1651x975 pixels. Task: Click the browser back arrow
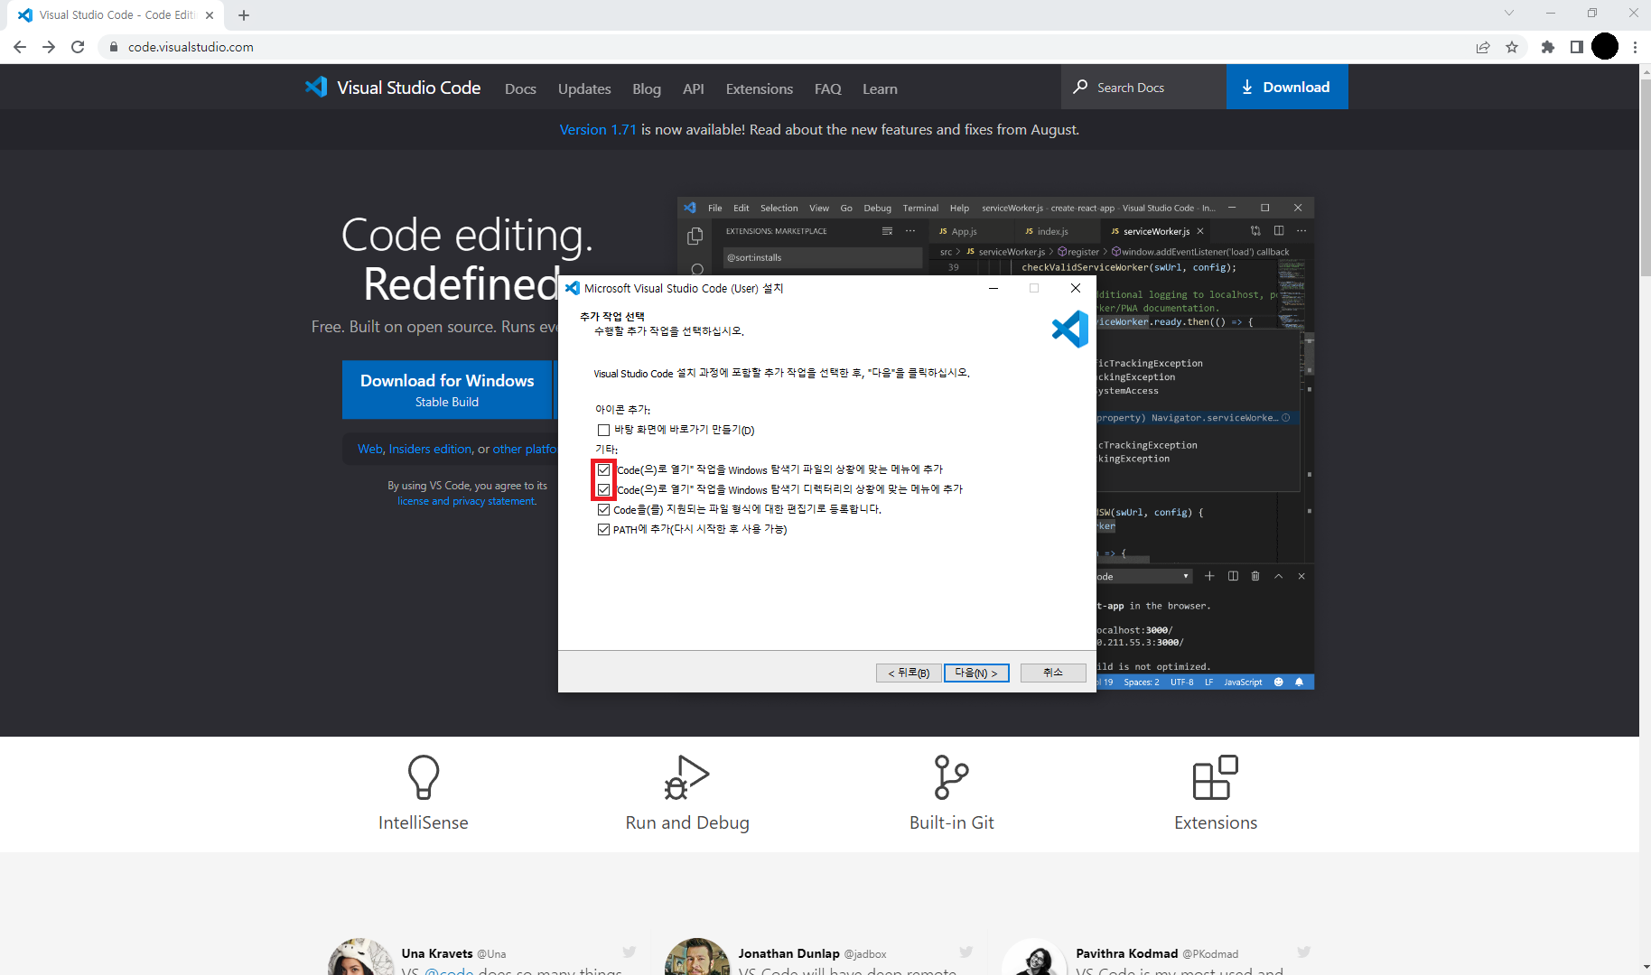coord(20,47)
